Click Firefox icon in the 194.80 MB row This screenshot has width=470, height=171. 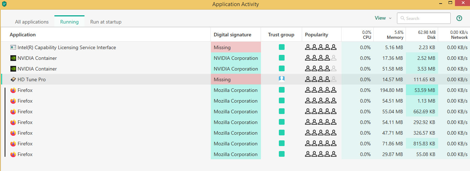(x=13, y=90)
